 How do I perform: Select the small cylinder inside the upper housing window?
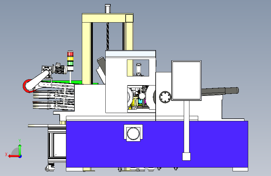(138, 69)
